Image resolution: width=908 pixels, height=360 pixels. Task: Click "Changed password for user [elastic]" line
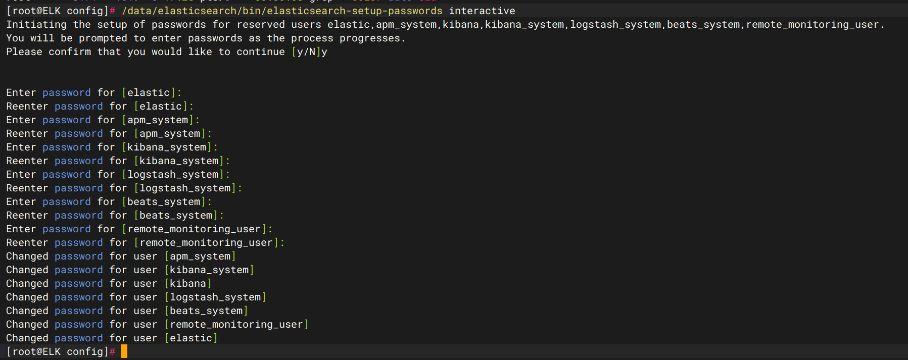(112, 338)
